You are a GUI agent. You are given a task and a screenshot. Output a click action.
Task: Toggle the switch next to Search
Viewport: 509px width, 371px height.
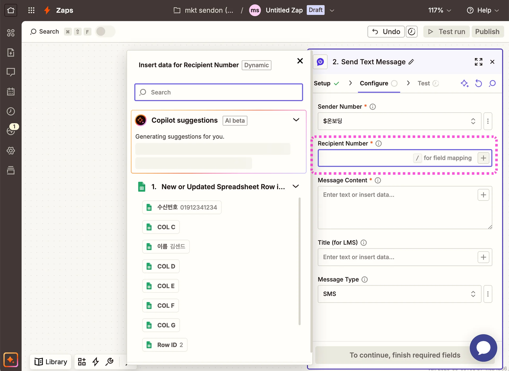point(105,32)
